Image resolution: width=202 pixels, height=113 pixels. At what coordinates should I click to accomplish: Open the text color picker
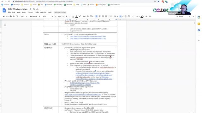click(76, 16)
